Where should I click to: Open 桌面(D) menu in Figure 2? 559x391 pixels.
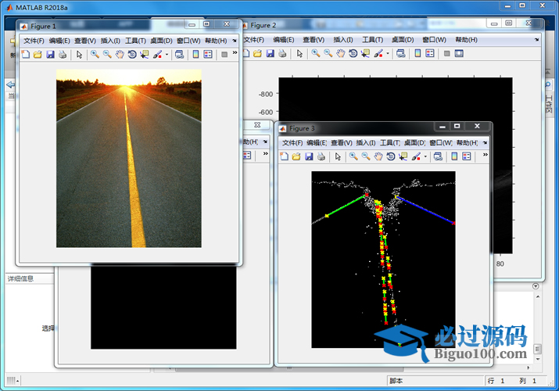tap(403, 40)
